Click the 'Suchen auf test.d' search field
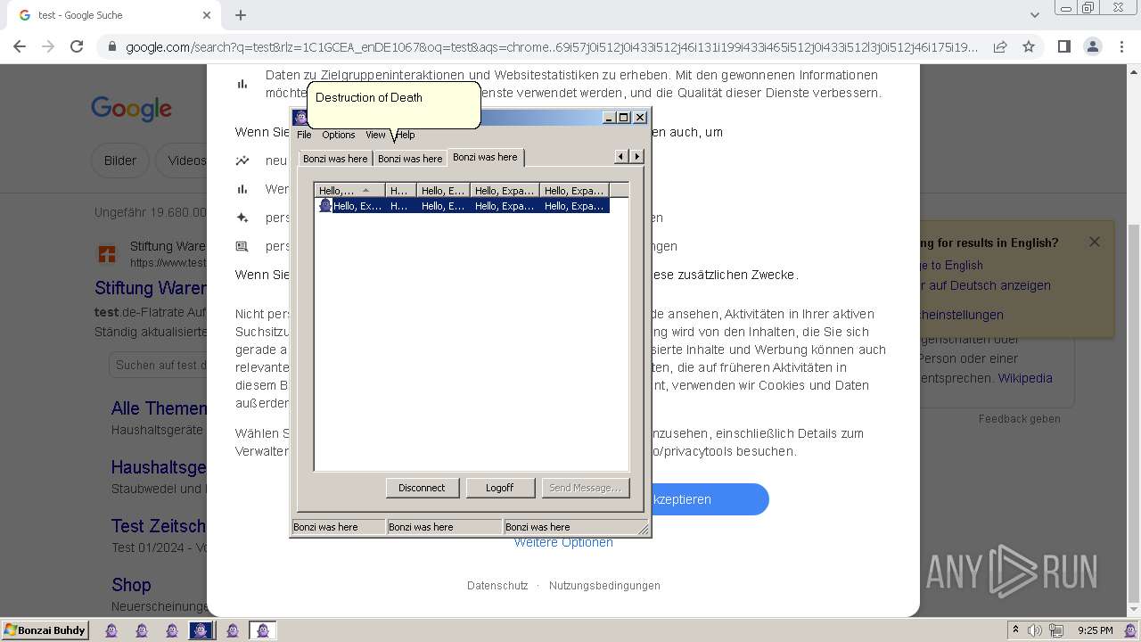 coord(159,365)
